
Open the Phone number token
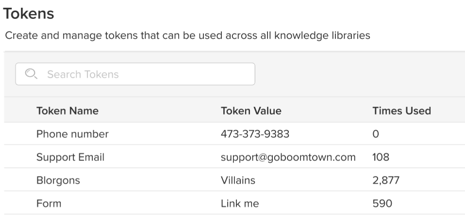tap(72, 134)
